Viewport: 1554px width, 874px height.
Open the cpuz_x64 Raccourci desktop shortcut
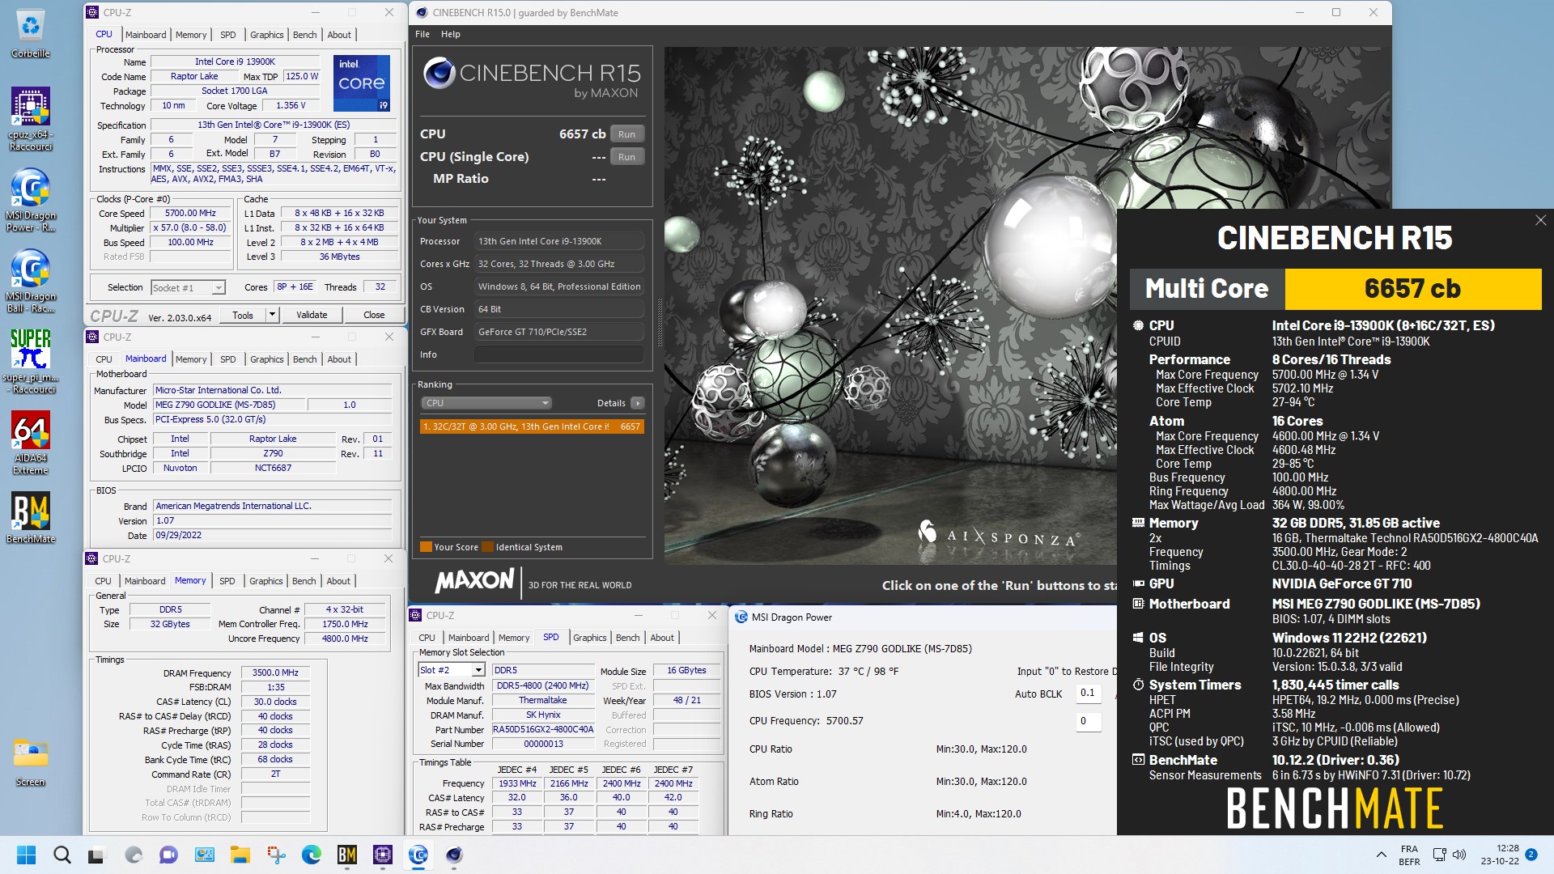coord(31,119)
